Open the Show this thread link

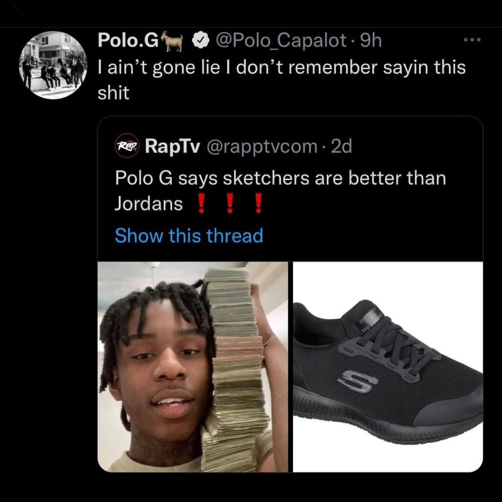189,236
